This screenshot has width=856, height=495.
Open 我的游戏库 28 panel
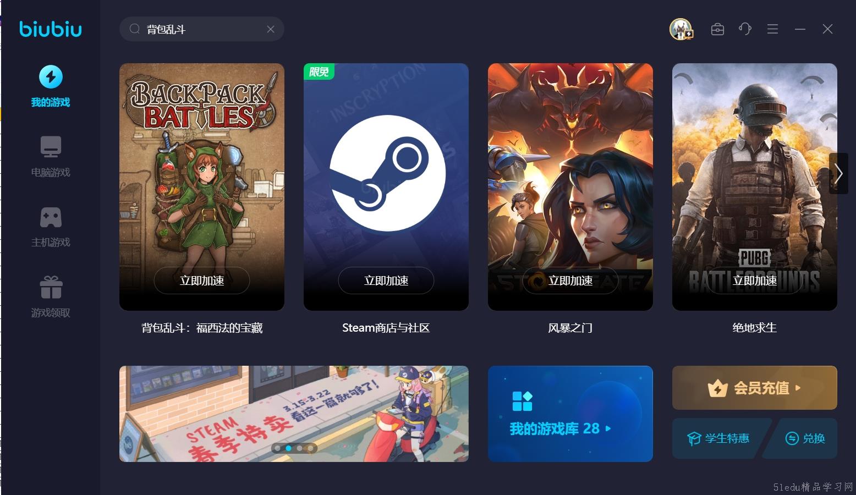click(570, 414)
